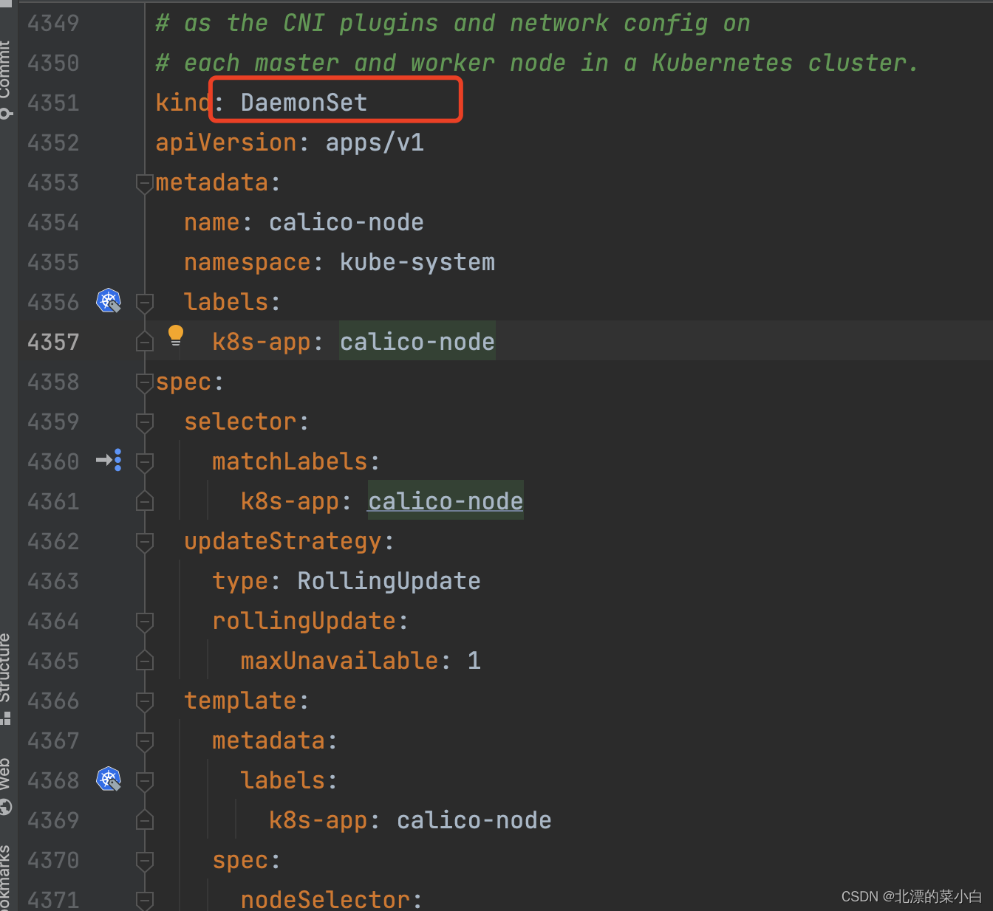Click the comment about master and worker node

pos(537,63)
